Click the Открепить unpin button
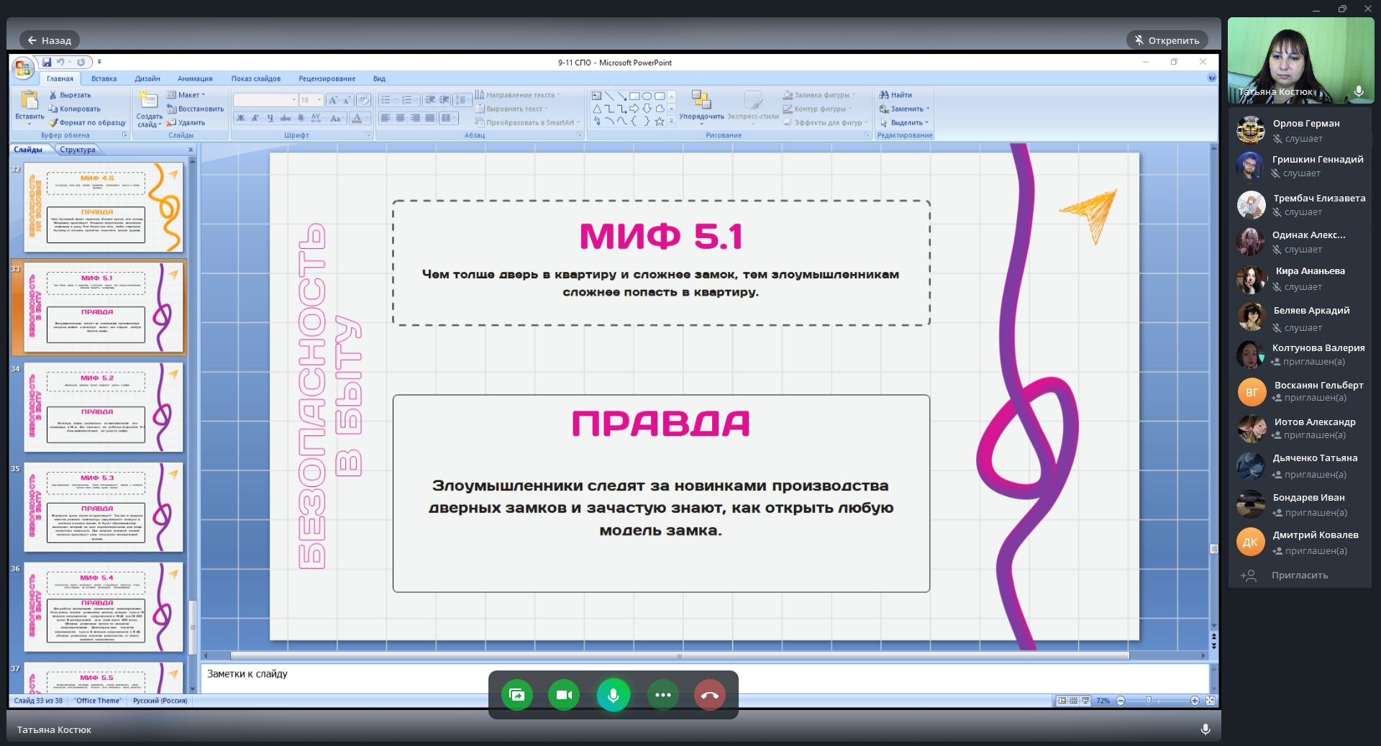1381x746 pixels. tap(1167, 40)
